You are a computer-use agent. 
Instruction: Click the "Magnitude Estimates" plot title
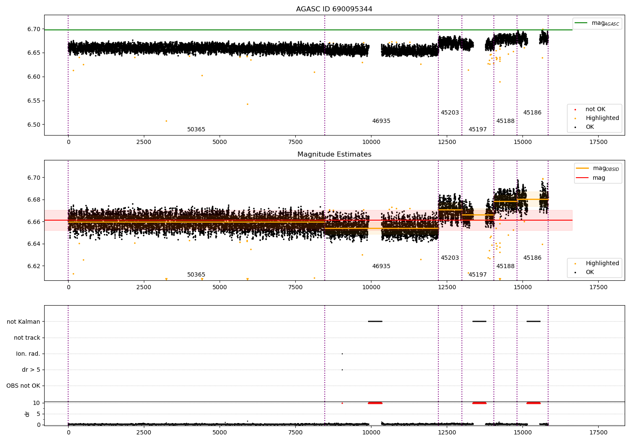click(334, 154)
